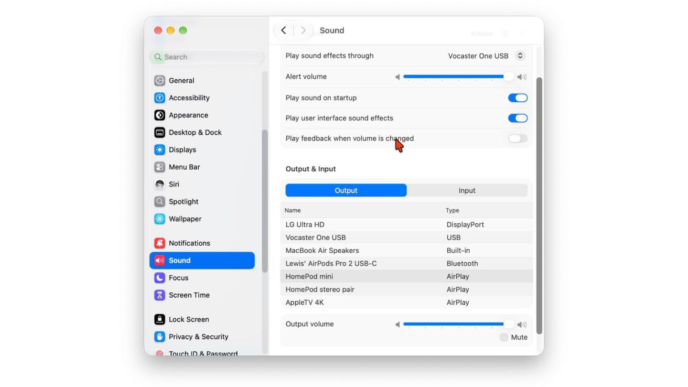688x387 pixels.
Task: Click the Search field in sidebar
Action: pos(206,57)
